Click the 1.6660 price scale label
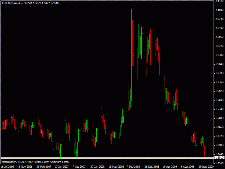Image resolution: width=225 pixels, height=169 pixels. tap(219, 127)
